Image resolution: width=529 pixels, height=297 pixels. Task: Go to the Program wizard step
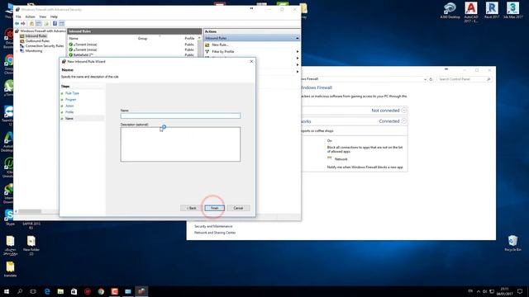[70, 100]
